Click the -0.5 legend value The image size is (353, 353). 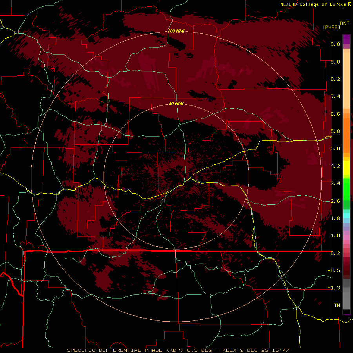point(334,271)
